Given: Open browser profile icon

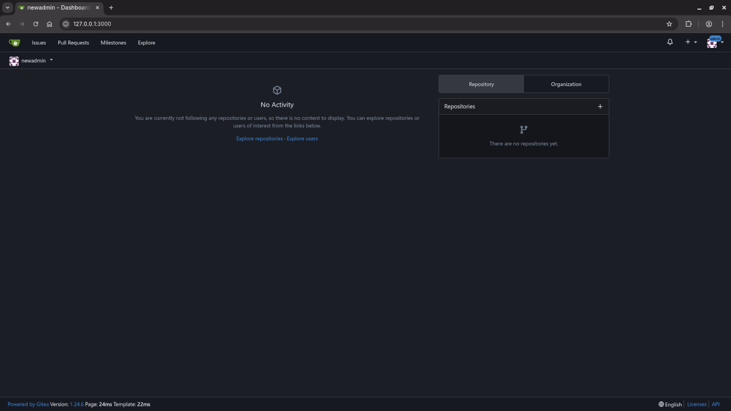Looking at the screenshot, I should (x=709, y=24).
